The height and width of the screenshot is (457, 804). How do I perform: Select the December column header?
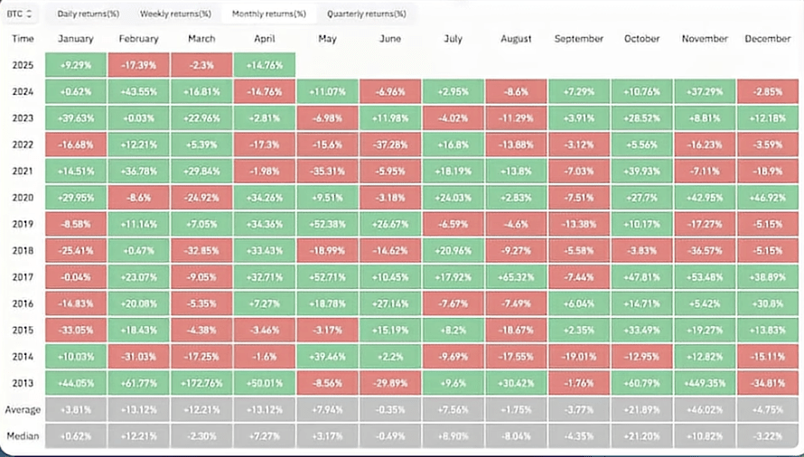click(768, 40)
